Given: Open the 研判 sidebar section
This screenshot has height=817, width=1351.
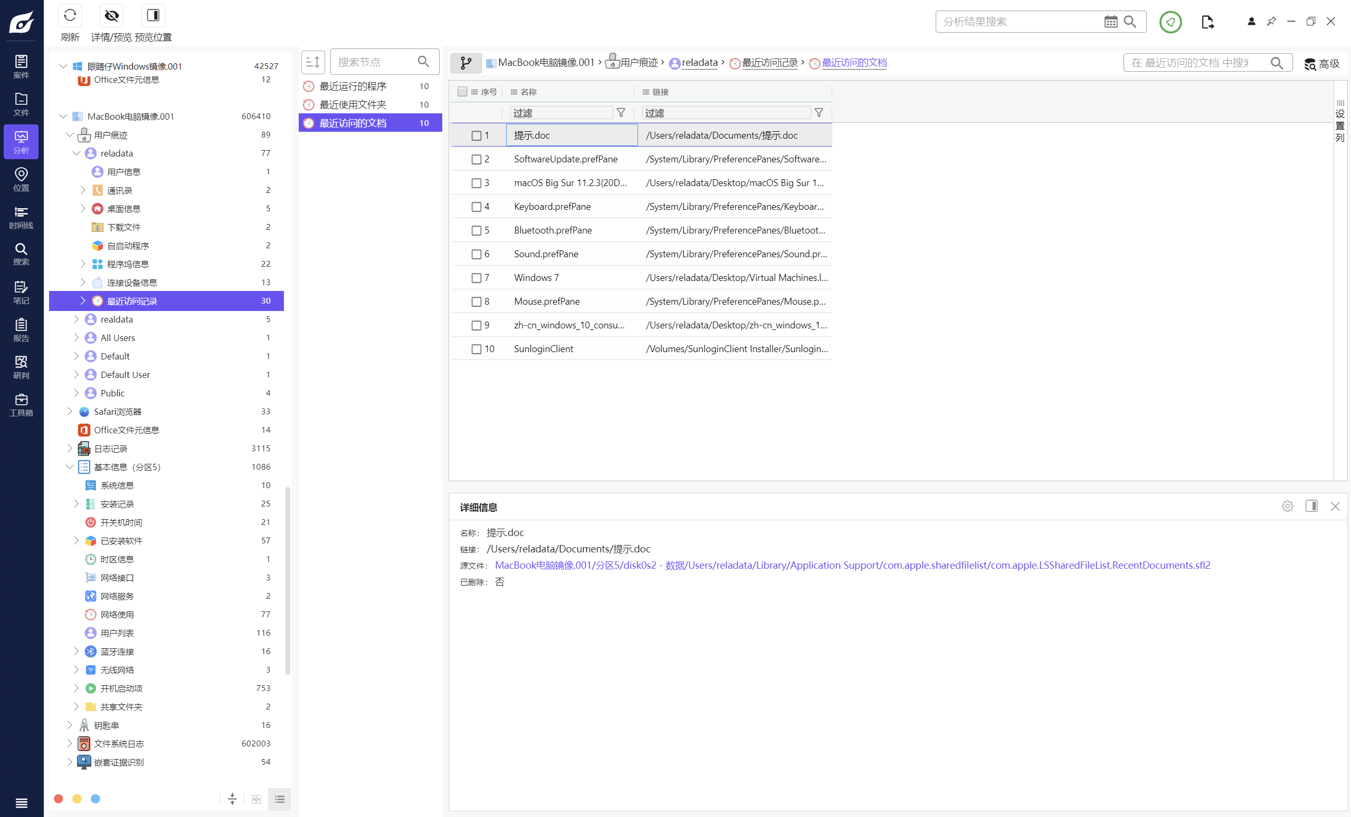Looking at the screenshot, I should [x=21, y=367].
